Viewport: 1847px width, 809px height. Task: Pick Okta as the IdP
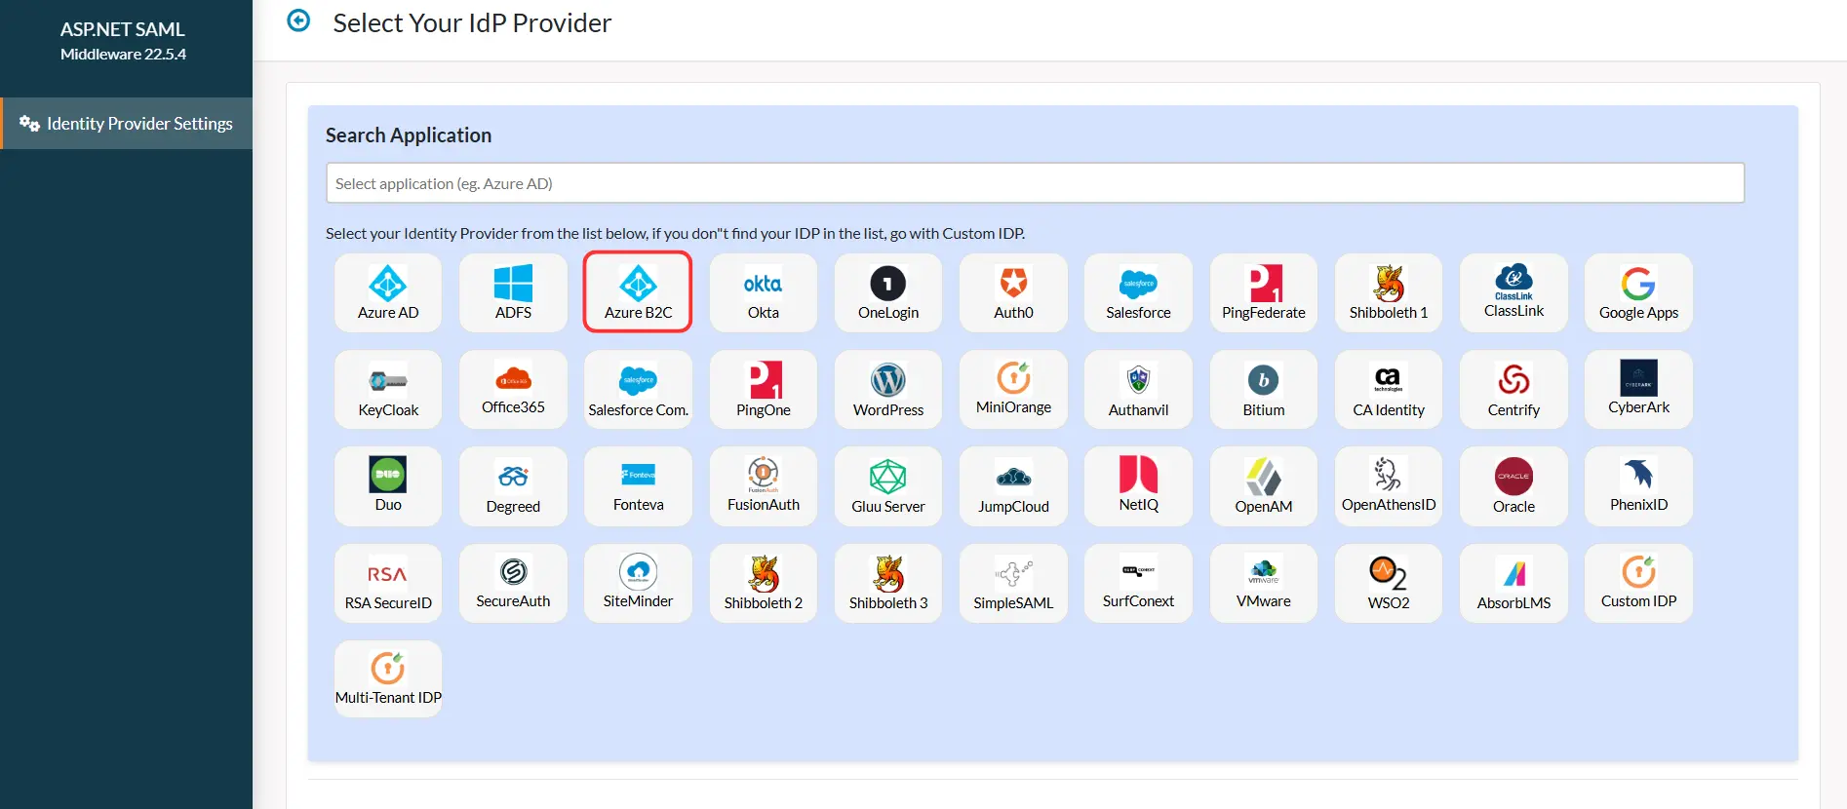point(764,292)
